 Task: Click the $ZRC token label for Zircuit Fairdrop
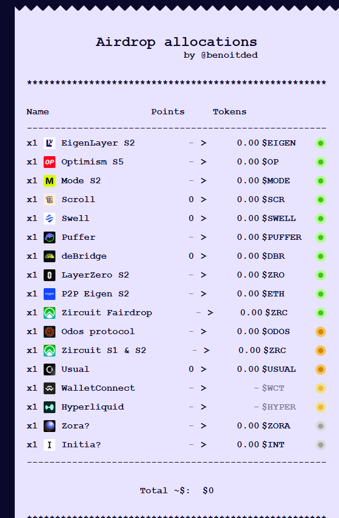(277, 312)
